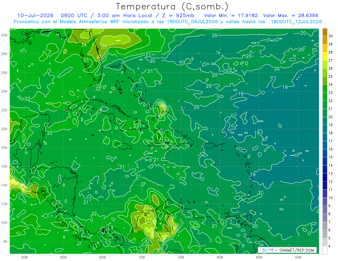Click the "26N" latitude axis label
The image size is (338, 261).
[5, 73]
